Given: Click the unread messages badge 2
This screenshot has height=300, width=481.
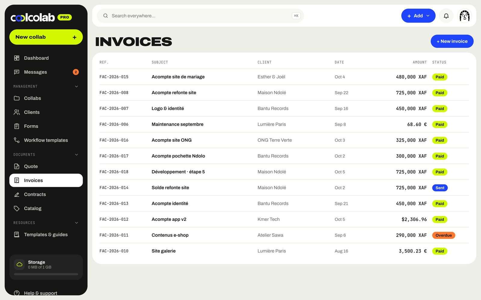Looking at the screenshot, I should coord(76,72).
